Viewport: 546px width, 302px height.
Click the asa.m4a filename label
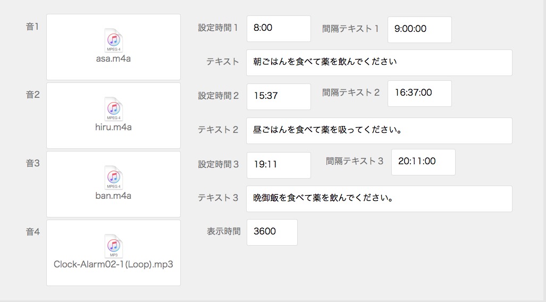114,58
